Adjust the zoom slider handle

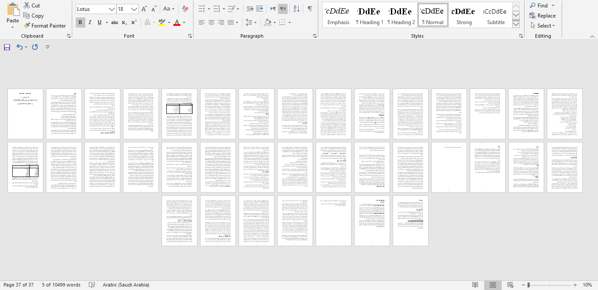pos(529,285)
